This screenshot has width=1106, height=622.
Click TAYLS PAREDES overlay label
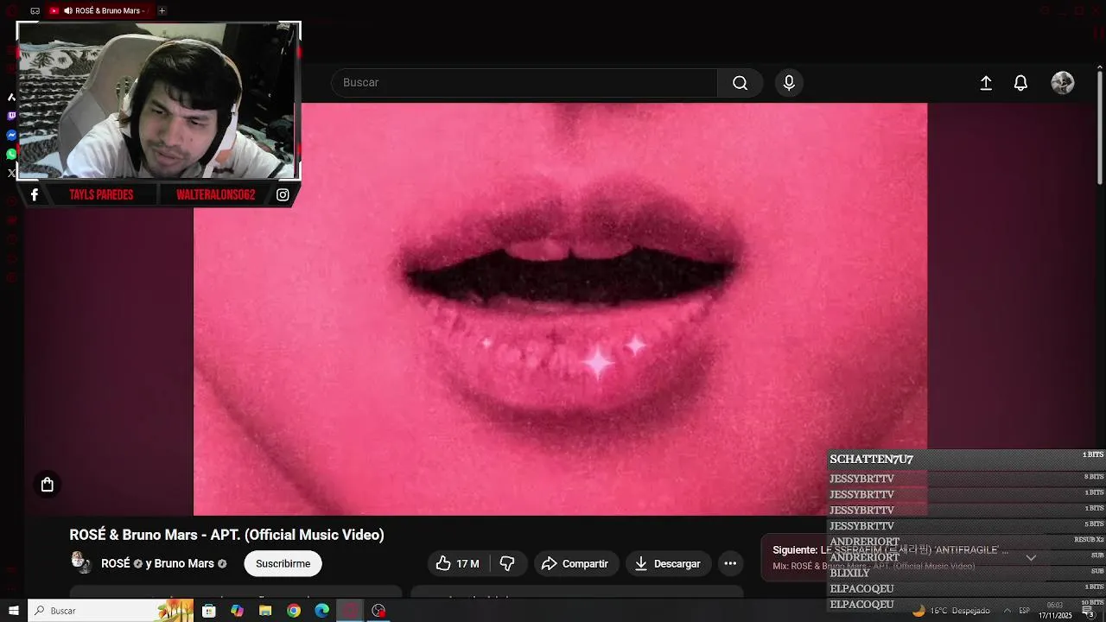[x=101, y=195]
